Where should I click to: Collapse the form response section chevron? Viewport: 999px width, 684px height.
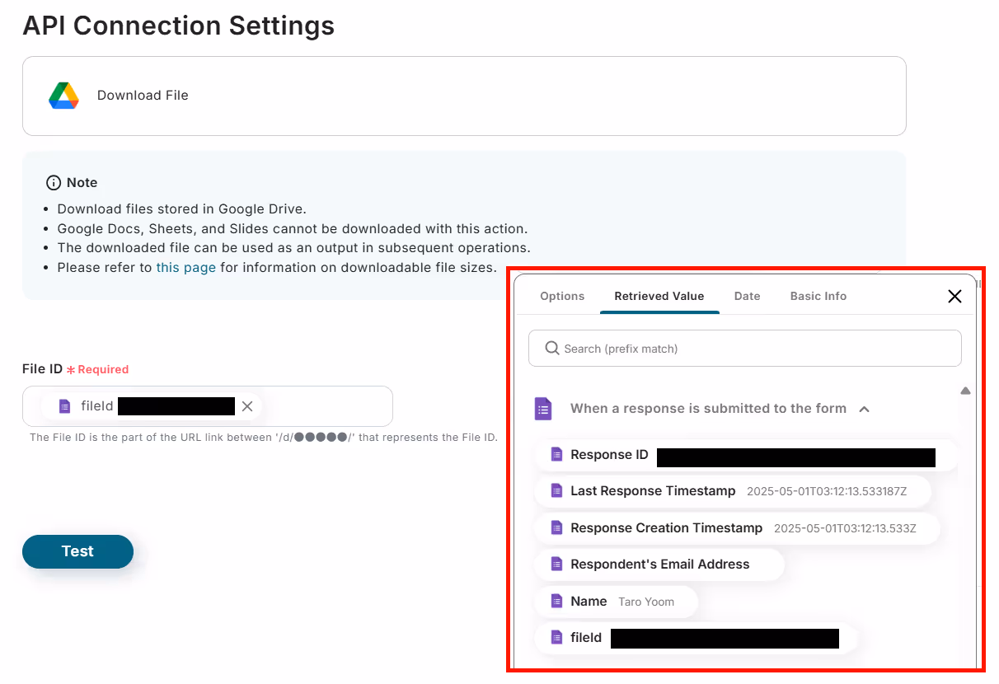[864, 409]
